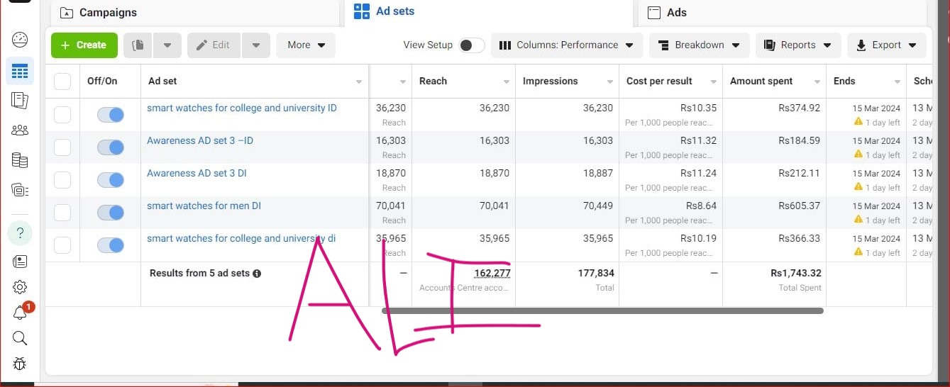Toggle the View Setup switch

click(470, 45)
